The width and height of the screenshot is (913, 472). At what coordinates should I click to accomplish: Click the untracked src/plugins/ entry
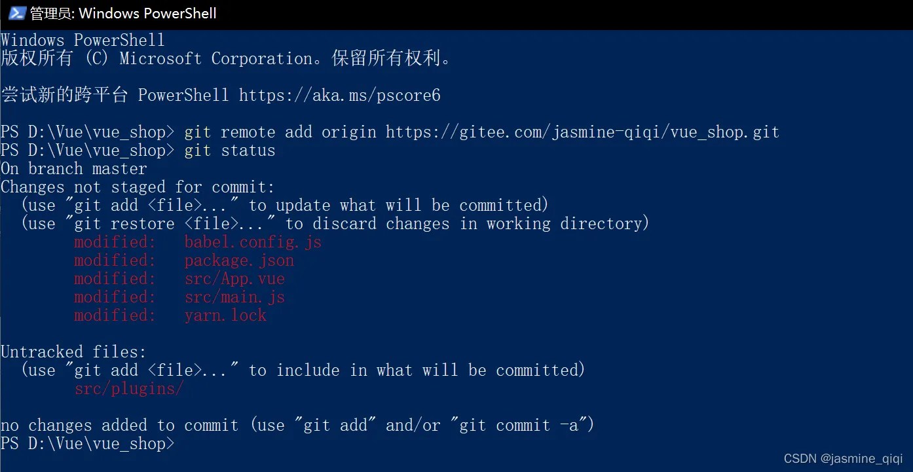coord(129,389)
